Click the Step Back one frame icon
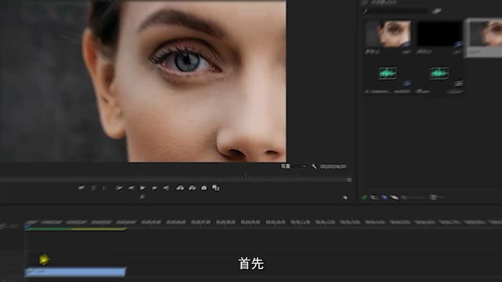 click(131, 188)
